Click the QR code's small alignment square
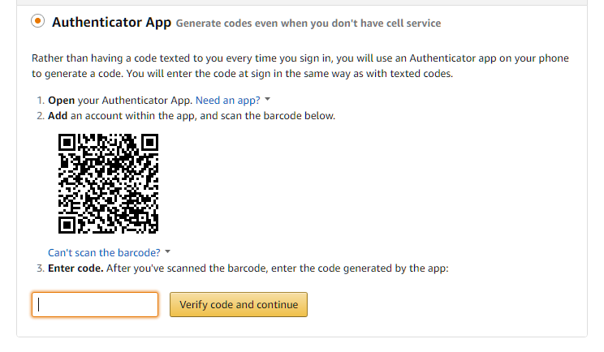The height and width of the screenshot is (352, 604). pos(142,217)
